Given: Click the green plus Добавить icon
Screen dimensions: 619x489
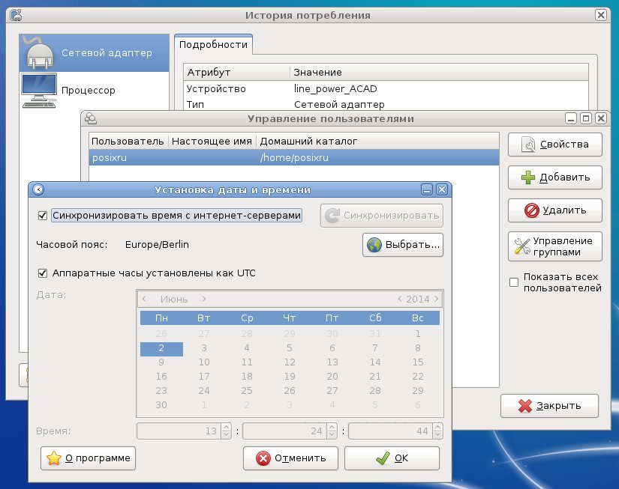Looking at the screenshot, I should tap(527, 177).
